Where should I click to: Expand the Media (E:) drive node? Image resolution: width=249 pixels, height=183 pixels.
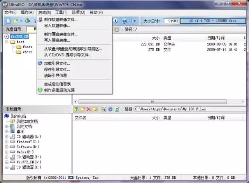(x=7, y=152)
